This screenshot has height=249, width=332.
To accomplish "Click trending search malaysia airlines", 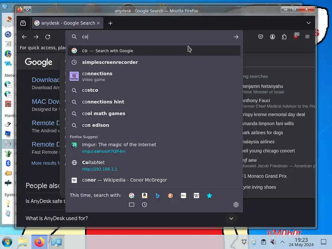I will [x=258, y=142].
